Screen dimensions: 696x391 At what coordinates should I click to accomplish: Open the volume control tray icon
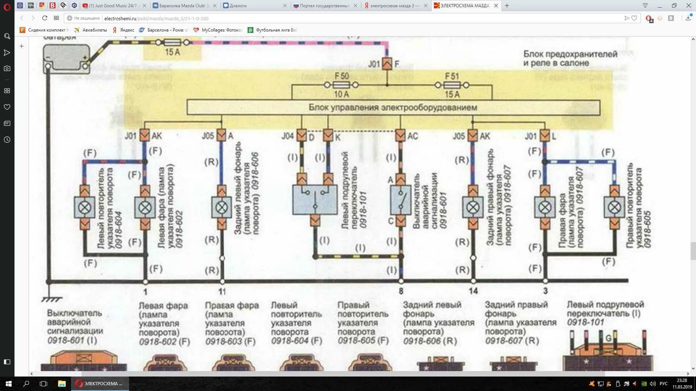[653, 384]
